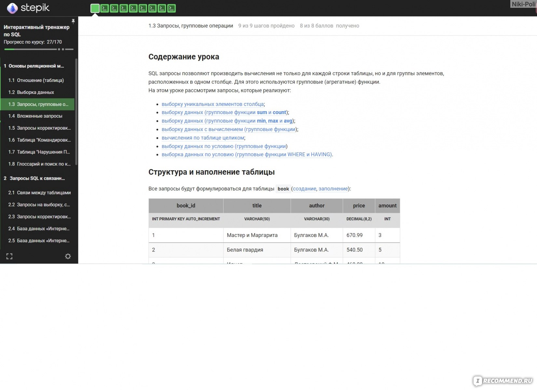The height and width of the screenshot is (390, 537).
Task: Toggle the sidebar pin icon
Action: 73,21
